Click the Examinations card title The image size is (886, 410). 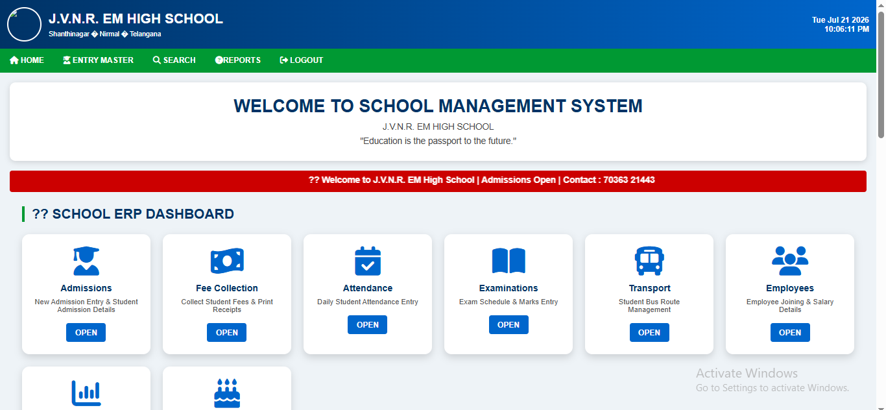[x=509, y=288]
